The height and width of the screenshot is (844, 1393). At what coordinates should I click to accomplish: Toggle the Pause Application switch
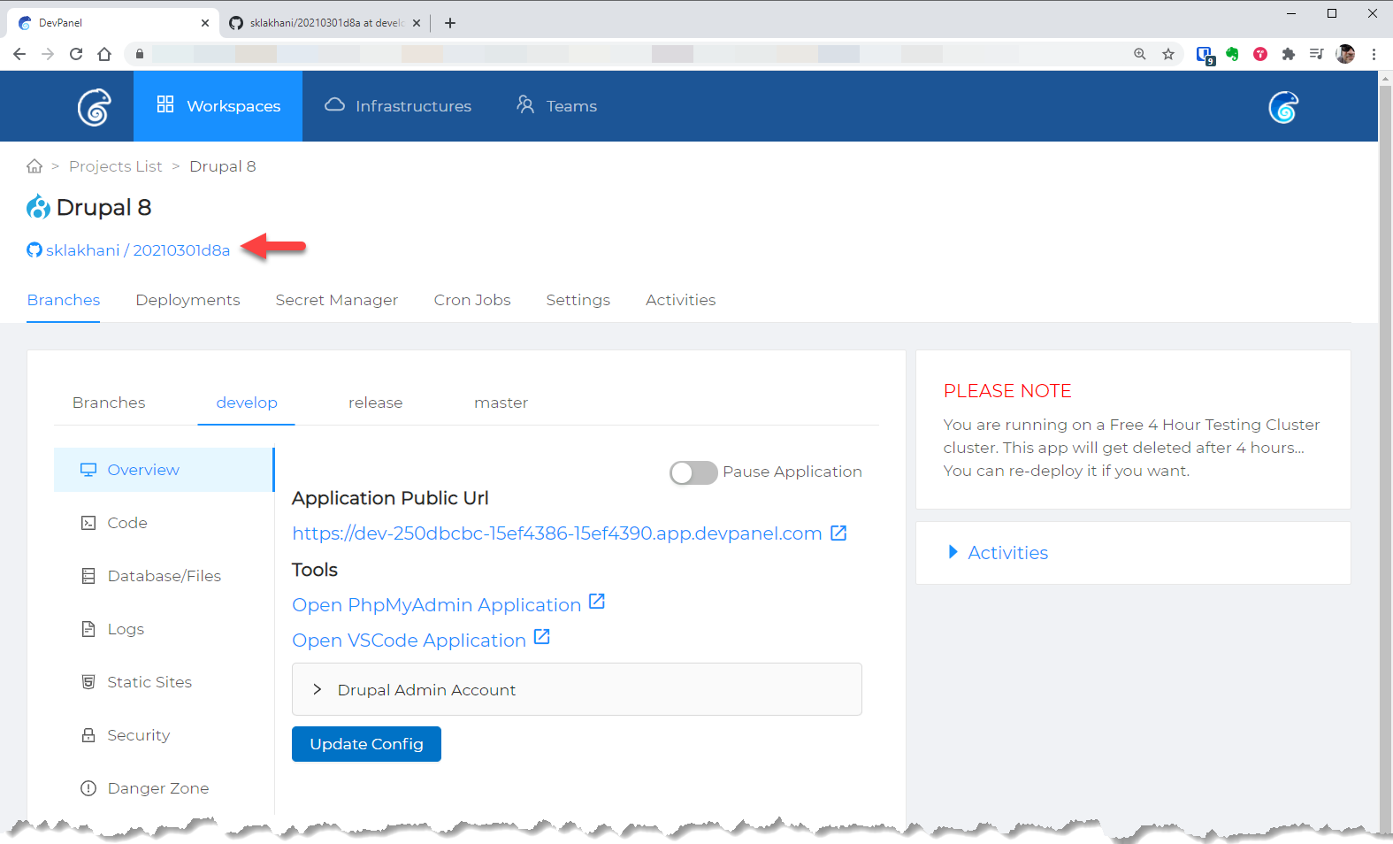click(x=693, y=472)
